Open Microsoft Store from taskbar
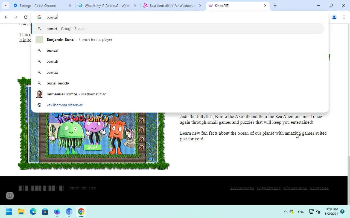This screenshot has height=218, width=350. (x=45, y=212)
